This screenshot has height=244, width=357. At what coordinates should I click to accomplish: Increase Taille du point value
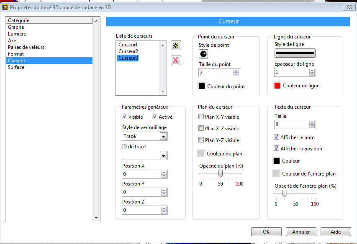point(236,71)
